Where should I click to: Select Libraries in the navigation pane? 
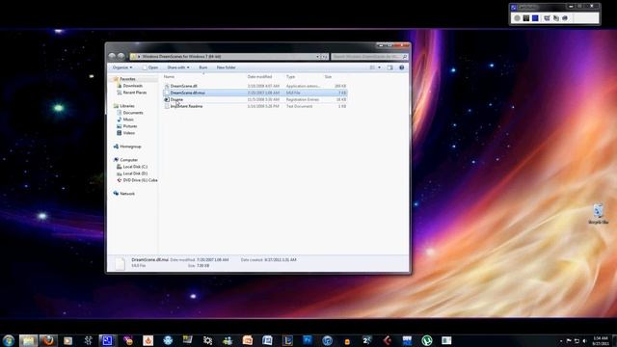pos(126,106)
